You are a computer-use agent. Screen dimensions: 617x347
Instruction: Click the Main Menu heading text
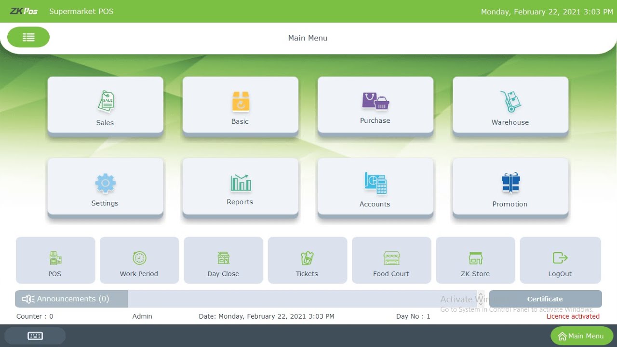coord(308,38)
